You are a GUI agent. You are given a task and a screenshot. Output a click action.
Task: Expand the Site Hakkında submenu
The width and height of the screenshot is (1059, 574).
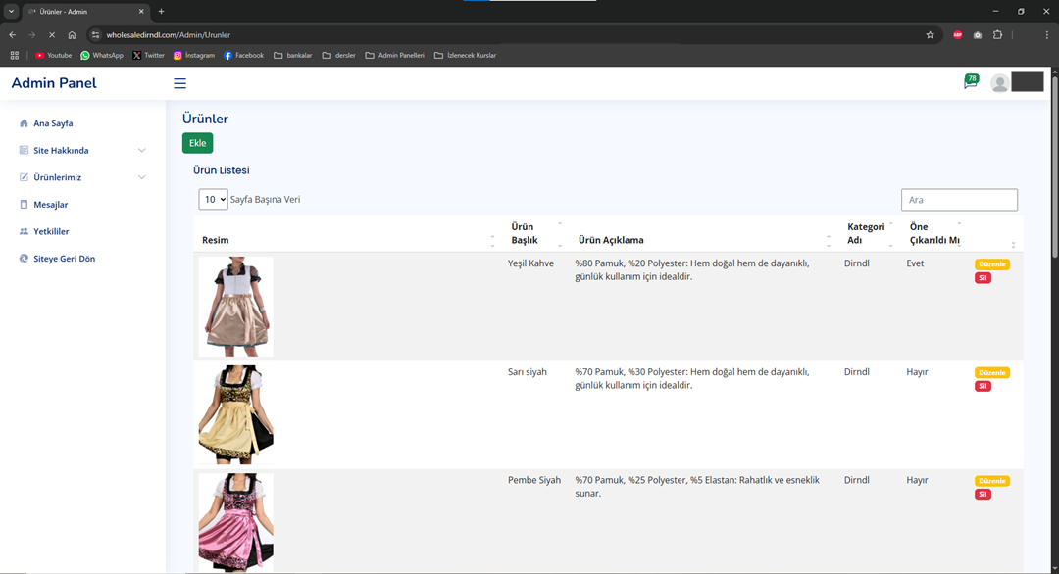tap(83, 151)
